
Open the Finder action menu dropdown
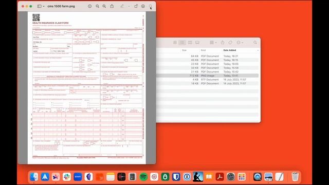(x=240, y=43)
